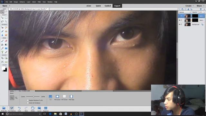Toggle visibility of the selected top layer
Image resolution: width=206 pixels, height=116 pixels.
(x=180, y=16)
